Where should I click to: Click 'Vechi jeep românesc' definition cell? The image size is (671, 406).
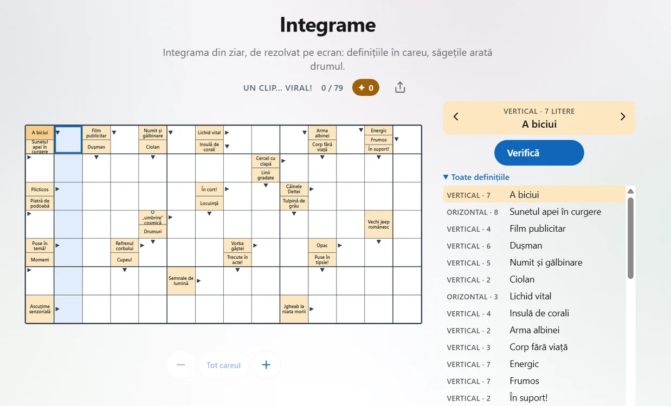pyautogui.click(x=378, y=224)
